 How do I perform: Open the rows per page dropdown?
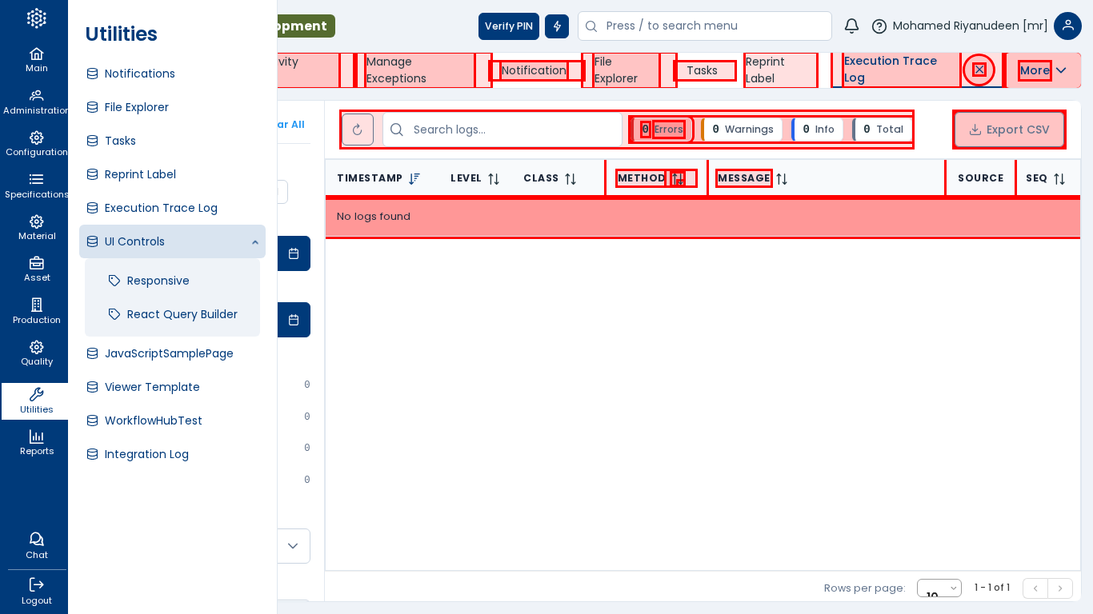click(x=939, y=588)
